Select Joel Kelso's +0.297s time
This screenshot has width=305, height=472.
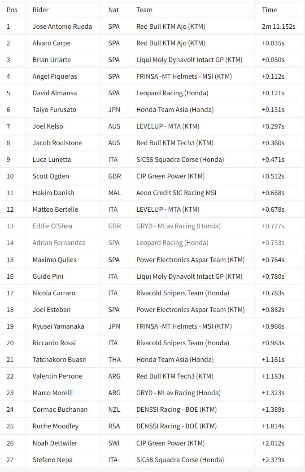pyautogui.click(x=273, y=126)
